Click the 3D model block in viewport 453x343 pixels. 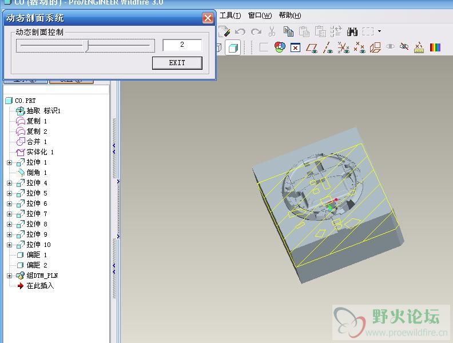[328, 205]
